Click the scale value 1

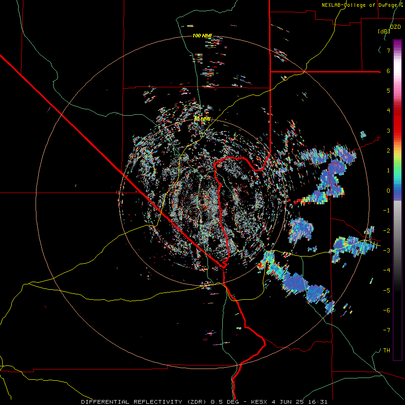(x=388, y=171)
